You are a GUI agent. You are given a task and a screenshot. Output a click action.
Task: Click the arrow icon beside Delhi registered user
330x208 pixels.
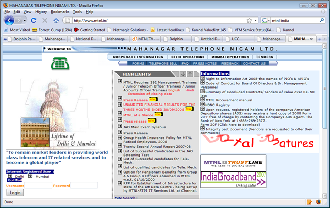click(x=10, y=176)
